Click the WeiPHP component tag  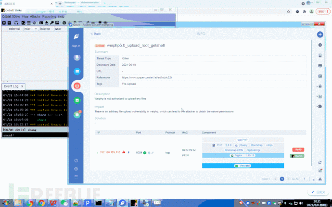(243, 140)
